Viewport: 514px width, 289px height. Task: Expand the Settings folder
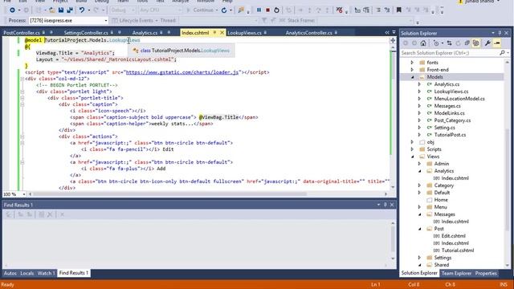pyautogui.click(x=419, y=258)
